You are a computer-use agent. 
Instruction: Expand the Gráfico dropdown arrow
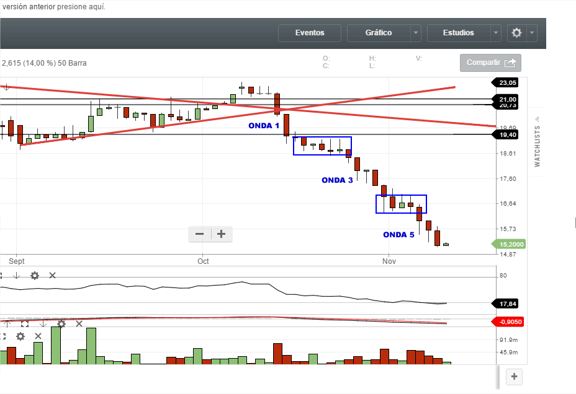[x=415, y=33]
